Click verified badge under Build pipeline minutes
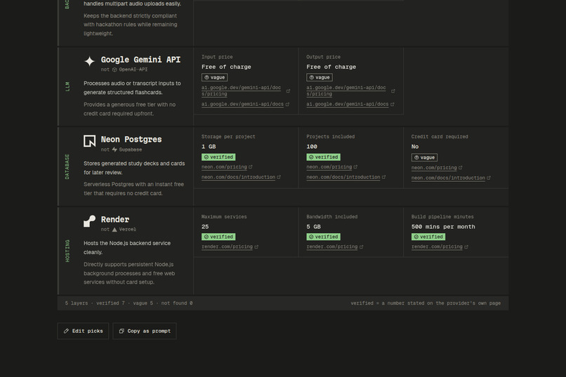566x377 pixels. 428,237
